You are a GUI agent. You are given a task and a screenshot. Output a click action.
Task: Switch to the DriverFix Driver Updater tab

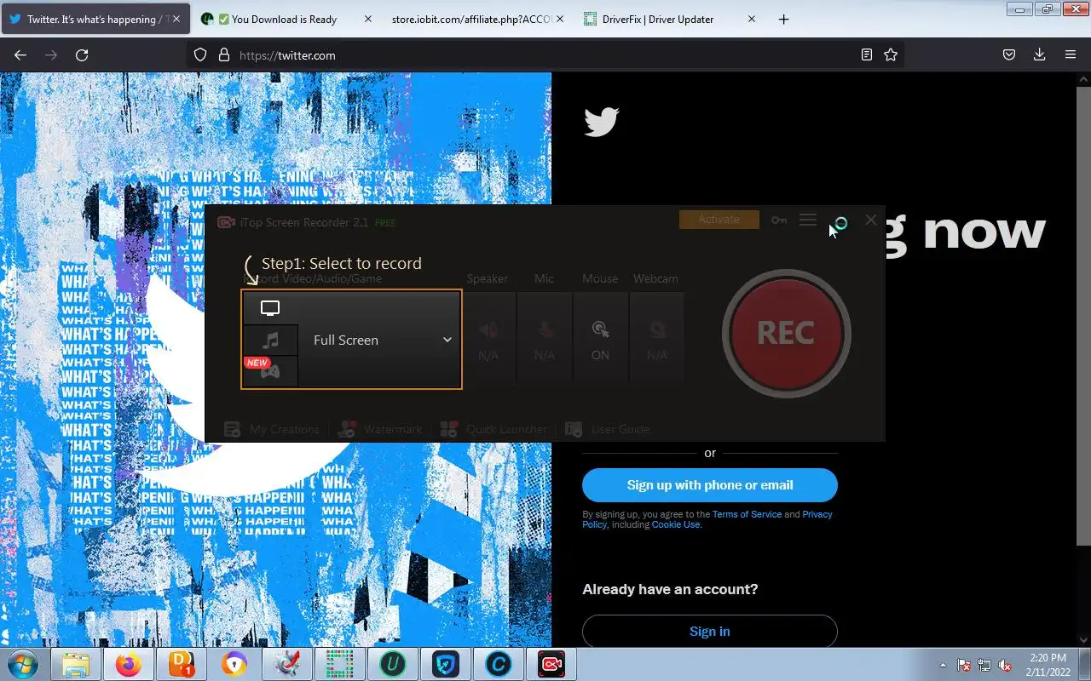click(658, 19)
